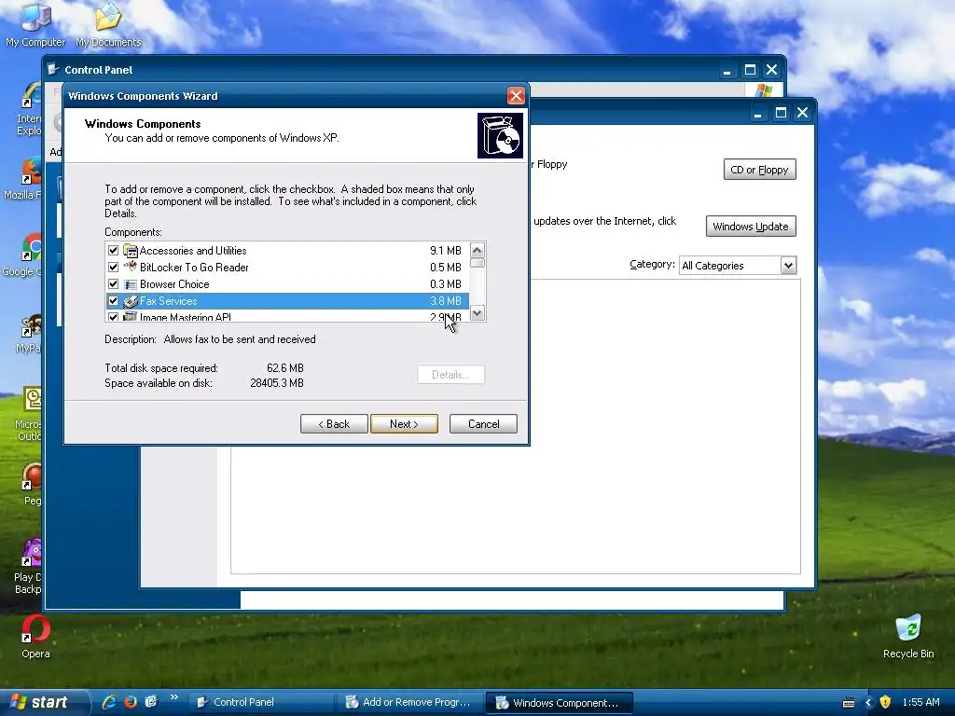Click the Fax Services component icon

131,301
